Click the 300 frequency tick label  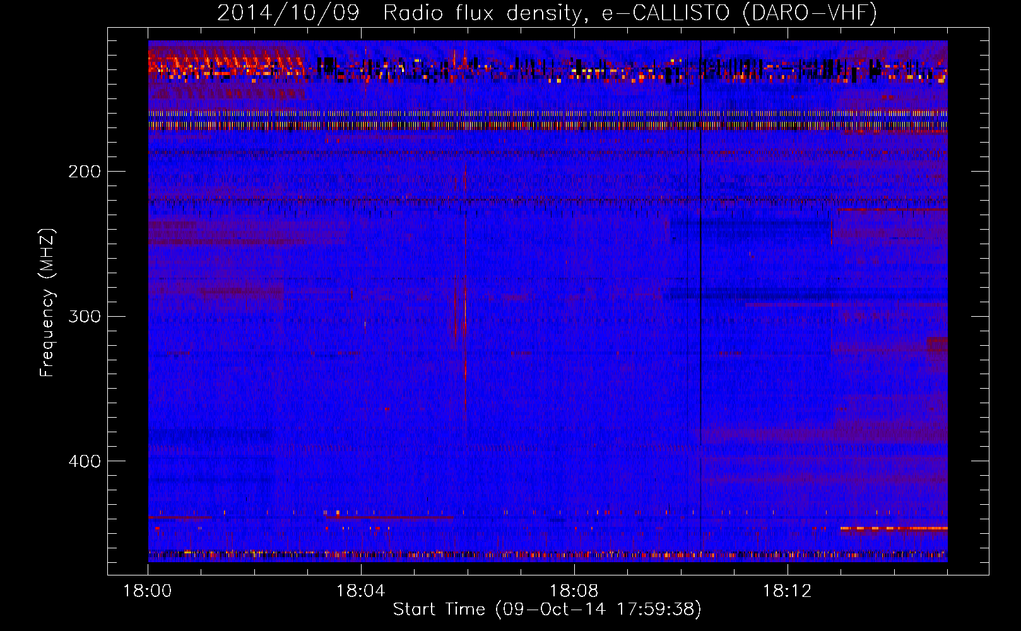click(x=85, y=316)
